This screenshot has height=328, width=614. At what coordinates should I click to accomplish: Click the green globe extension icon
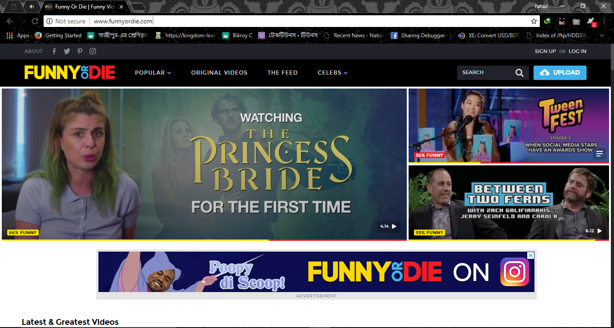[547, 21]
